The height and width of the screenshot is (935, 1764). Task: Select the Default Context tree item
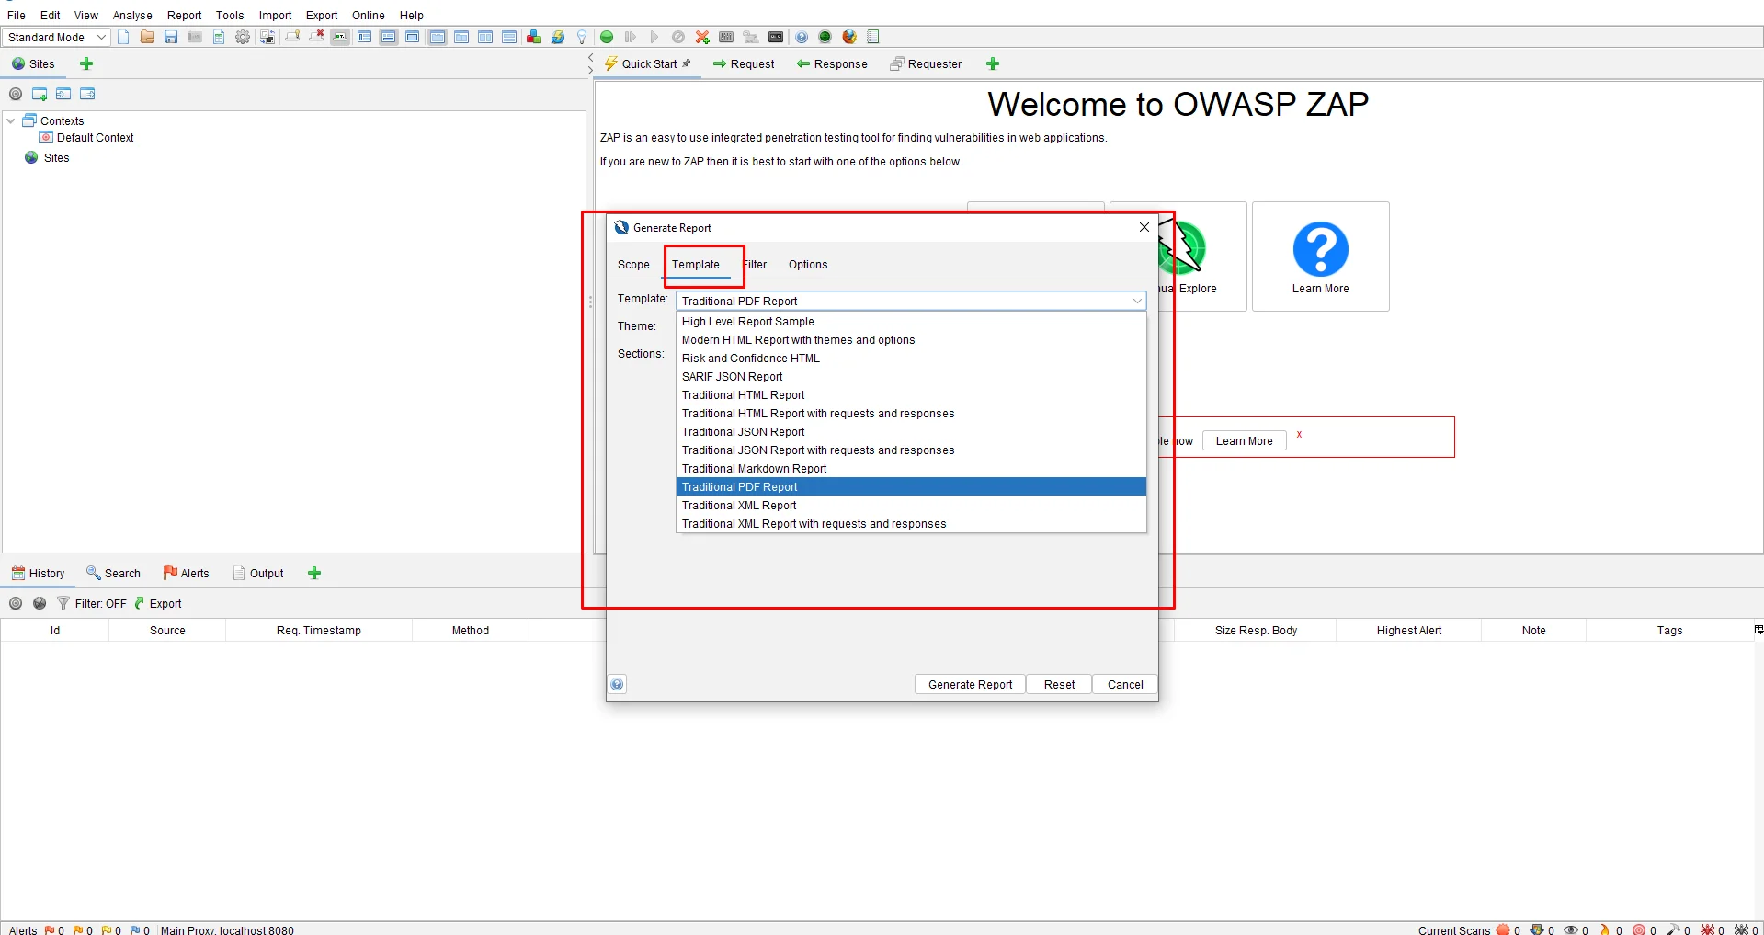point(95,138)
